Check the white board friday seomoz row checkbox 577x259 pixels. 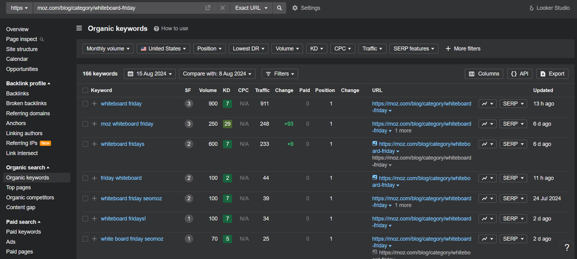(x=85, y=239)
